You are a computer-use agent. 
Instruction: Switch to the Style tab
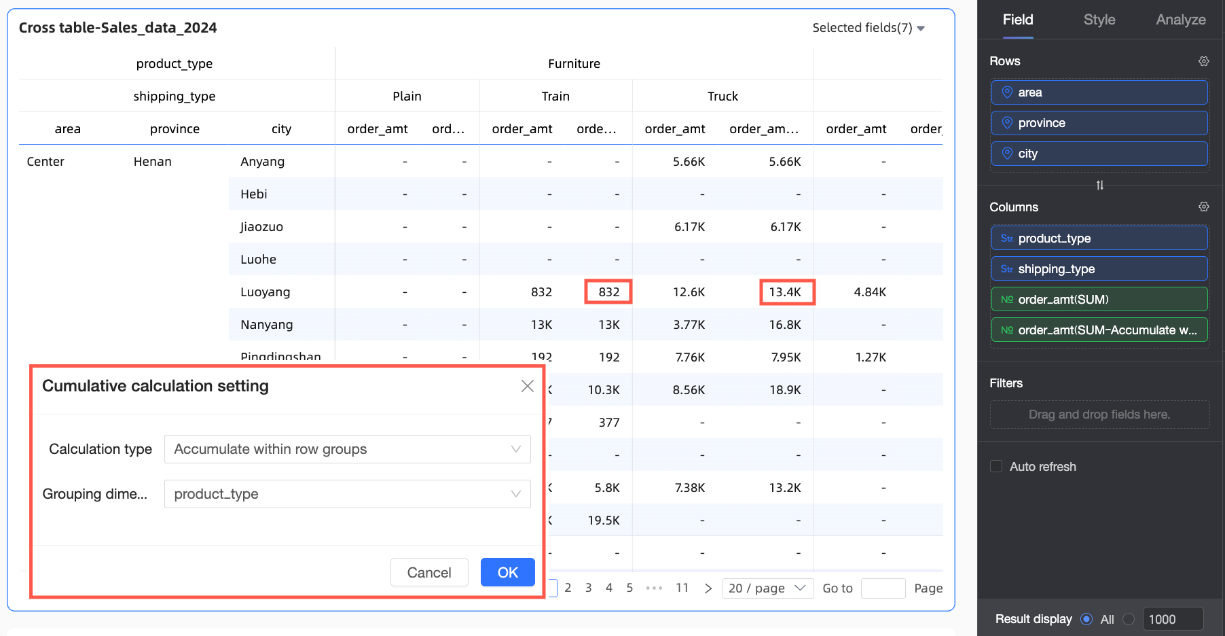click(1099, 20)
